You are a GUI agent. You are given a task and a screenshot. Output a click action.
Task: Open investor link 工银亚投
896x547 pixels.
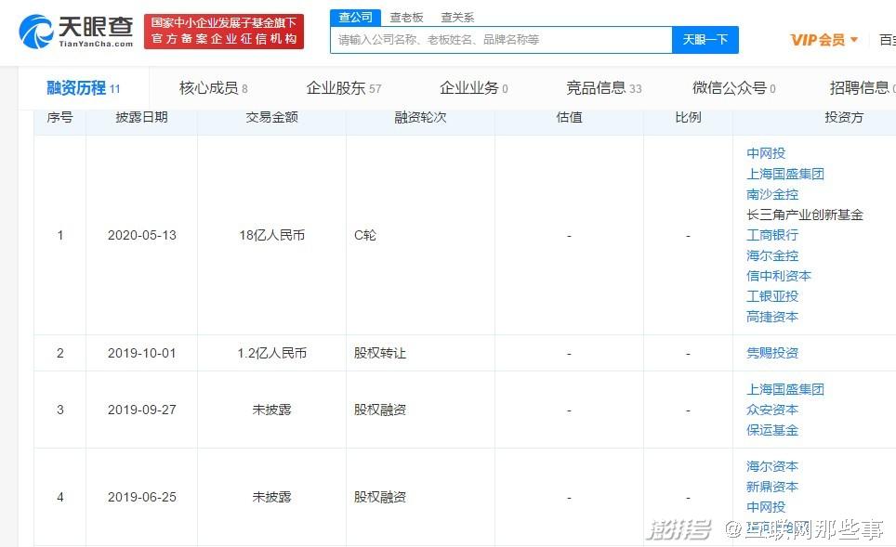(772, 296)
